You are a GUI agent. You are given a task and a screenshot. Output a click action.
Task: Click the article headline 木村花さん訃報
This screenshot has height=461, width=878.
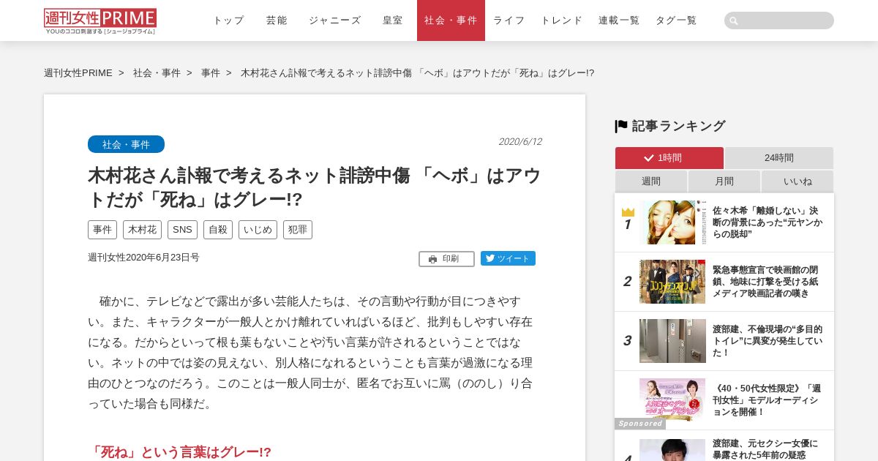click(315, 187)
